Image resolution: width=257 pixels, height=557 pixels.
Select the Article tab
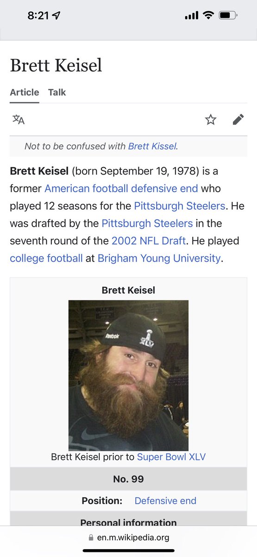tap(25, 92)
